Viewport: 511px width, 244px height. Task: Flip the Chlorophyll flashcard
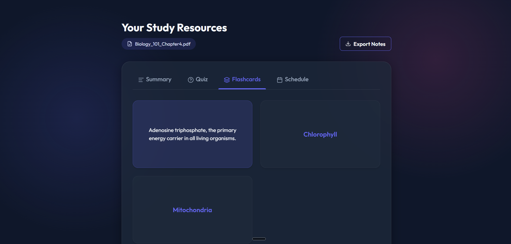click(320, 134)
